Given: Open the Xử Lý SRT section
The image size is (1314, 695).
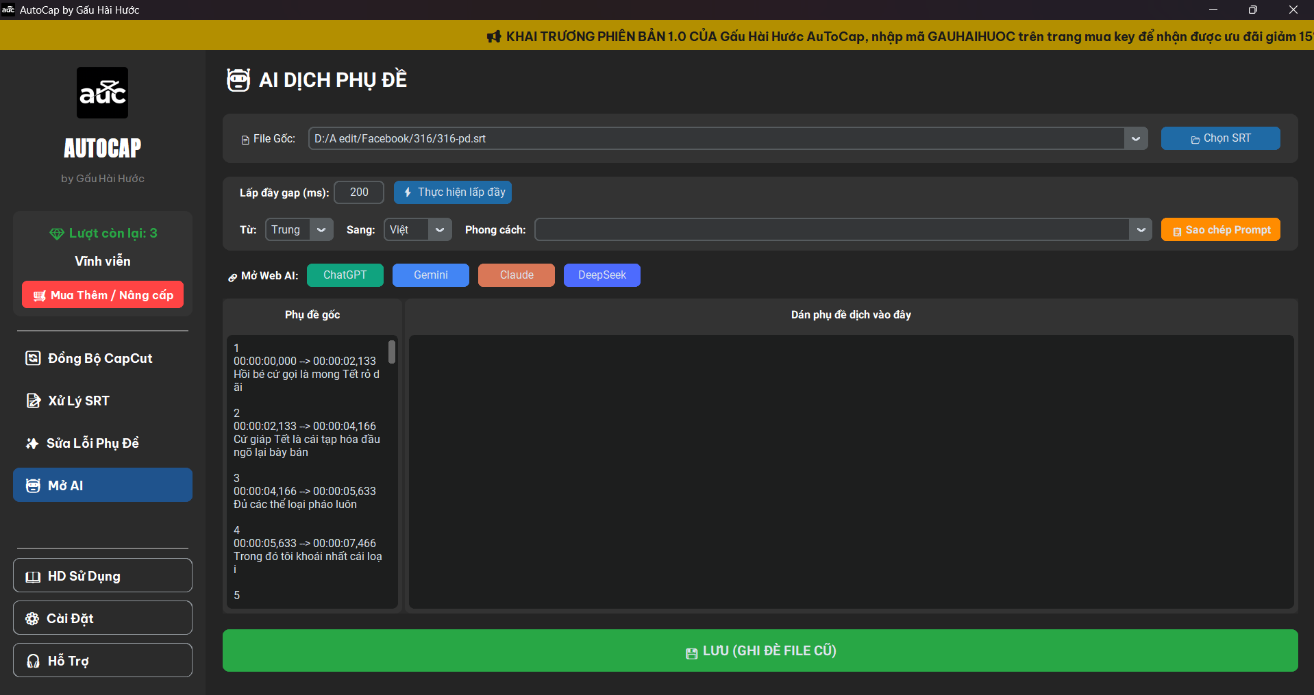Looking at the screenshot, I should click(103, 401).
